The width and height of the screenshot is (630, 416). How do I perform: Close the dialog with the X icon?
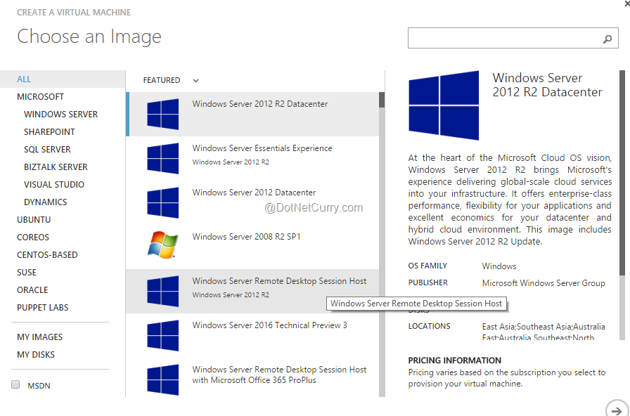(626, 3)
